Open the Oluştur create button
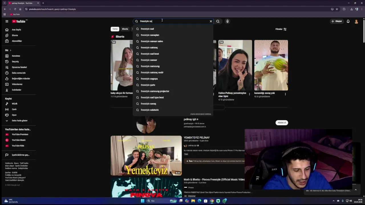This screenshot has width=365, height=205. (x=336, y=21)
